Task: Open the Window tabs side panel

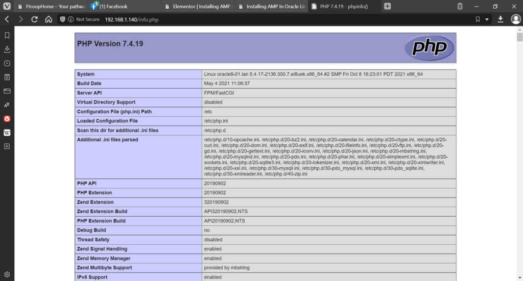Action: pos(7,91)
